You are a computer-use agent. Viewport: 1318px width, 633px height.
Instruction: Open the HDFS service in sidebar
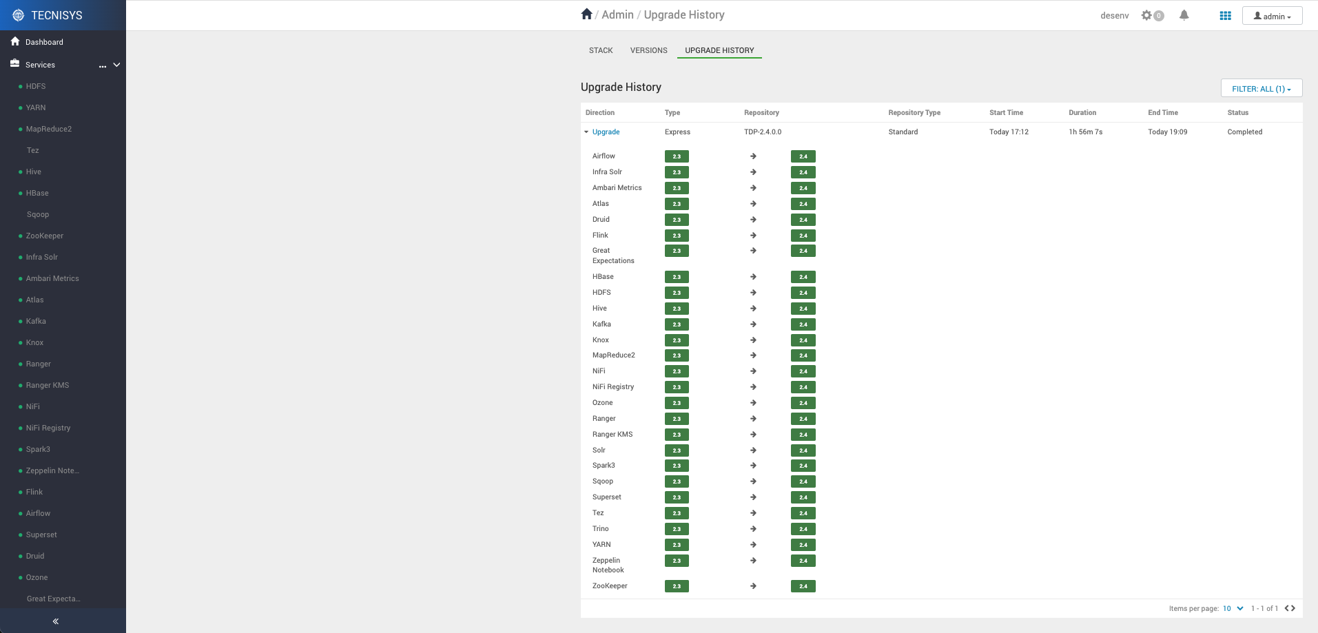click(36, 86)
